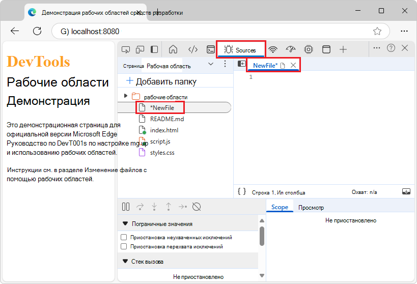Open the Welcome home icon tab
This screenshot has height=284, width=417.
173,49
